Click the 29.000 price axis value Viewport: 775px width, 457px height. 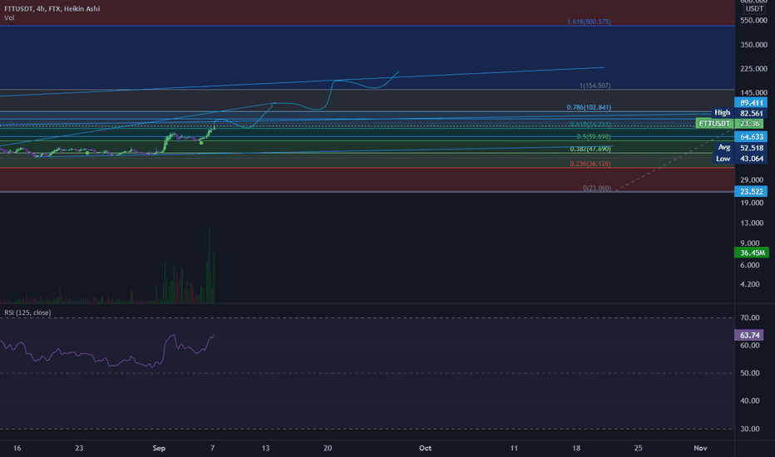point(753,180)
